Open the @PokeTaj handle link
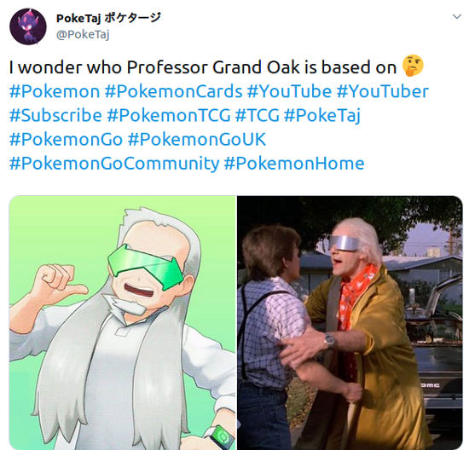469x450 pixels. 83,34
